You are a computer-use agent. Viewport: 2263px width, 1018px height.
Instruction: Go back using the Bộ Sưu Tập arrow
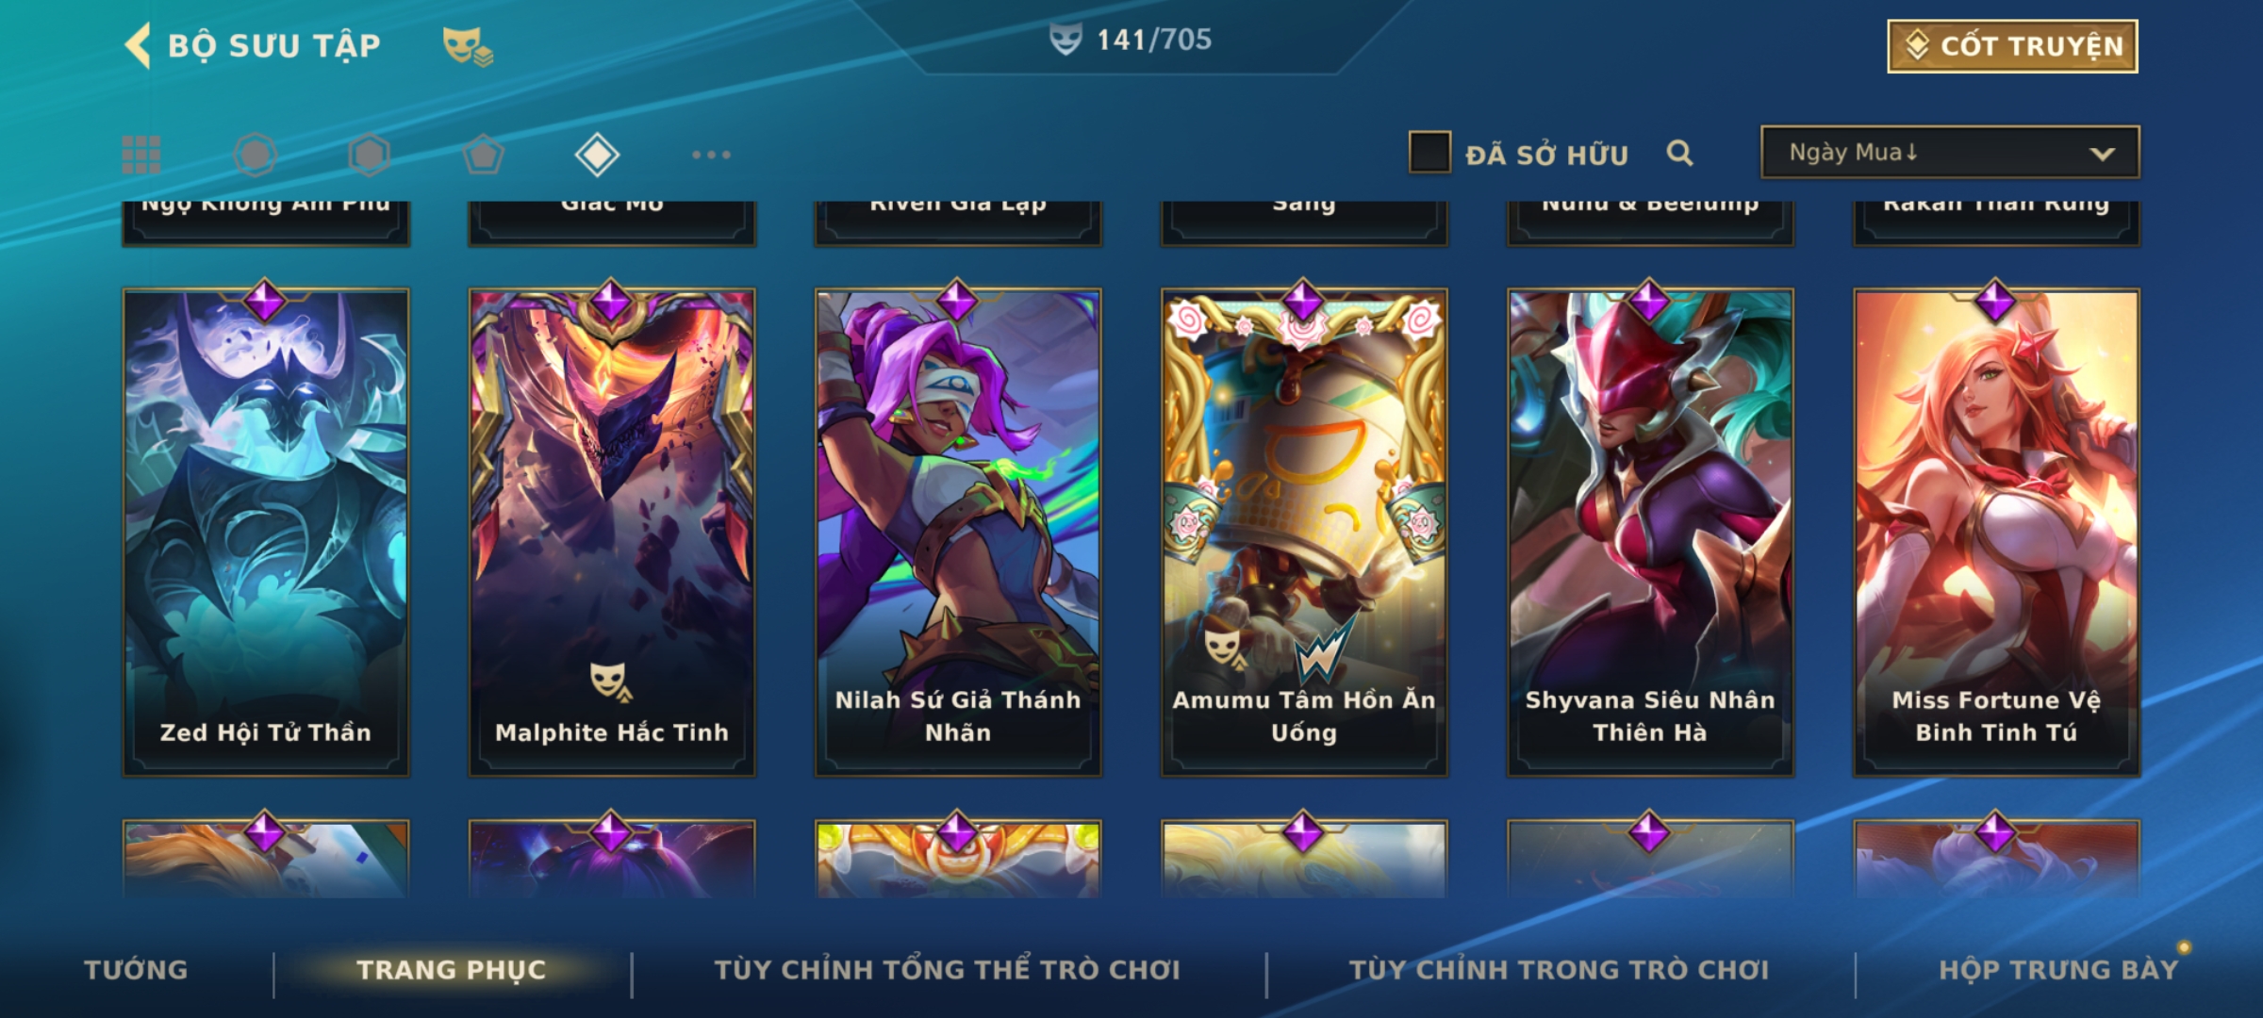138,45
